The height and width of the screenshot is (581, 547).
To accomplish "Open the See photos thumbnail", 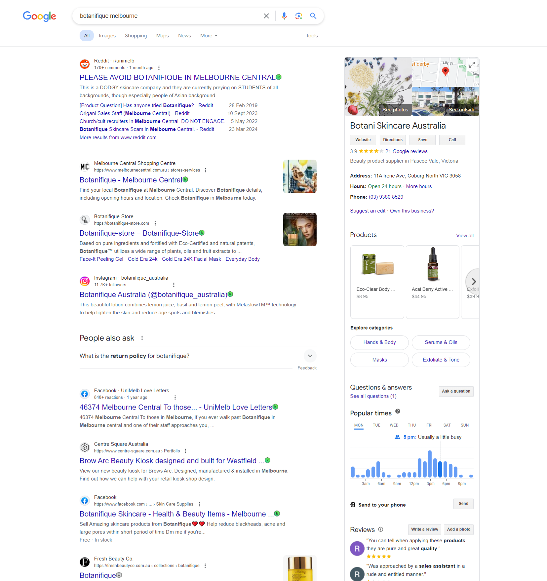I will tap(378, 87).
